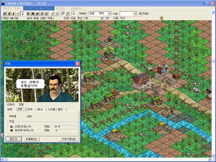Click the vertical scrollbar down arrow
This screenshot has height=162, width=216.
[x=213, y=156]
